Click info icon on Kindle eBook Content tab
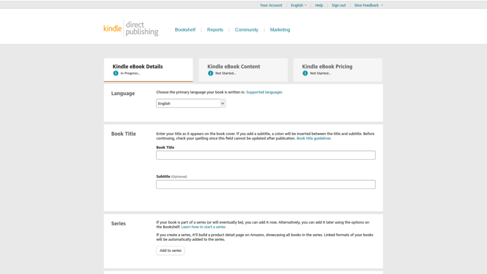The height and width of the screenshot is (274, 487). point(210,73)
